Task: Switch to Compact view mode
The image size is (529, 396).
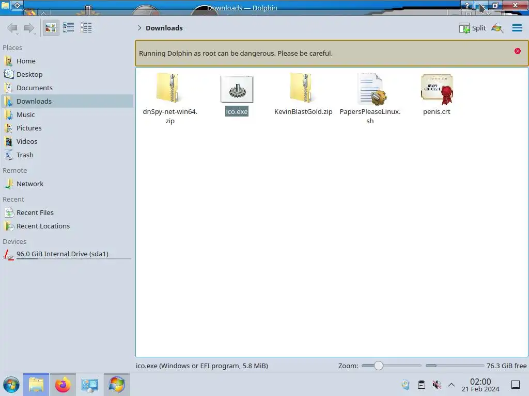Action: [69, 28]
